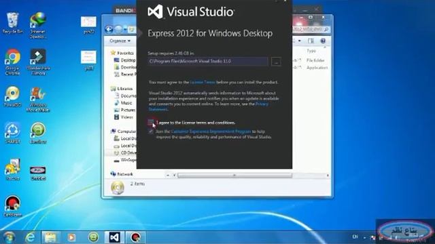The image size is (435, 244).
Task: Click Explorer search box magnifier
Action: pos(326,29)
